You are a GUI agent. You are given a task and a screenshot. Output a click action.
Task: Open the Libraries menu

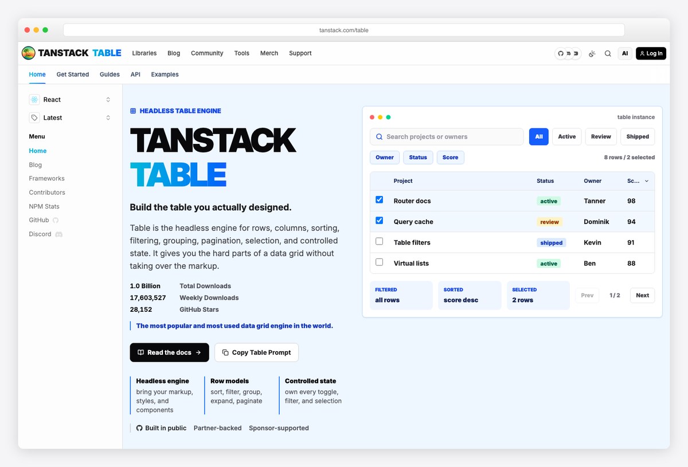click(x=144, y=53)
